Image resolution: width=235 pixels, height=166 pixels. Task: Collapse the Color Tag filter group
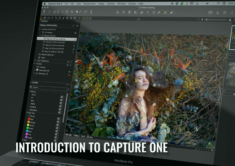pos(27,112)
